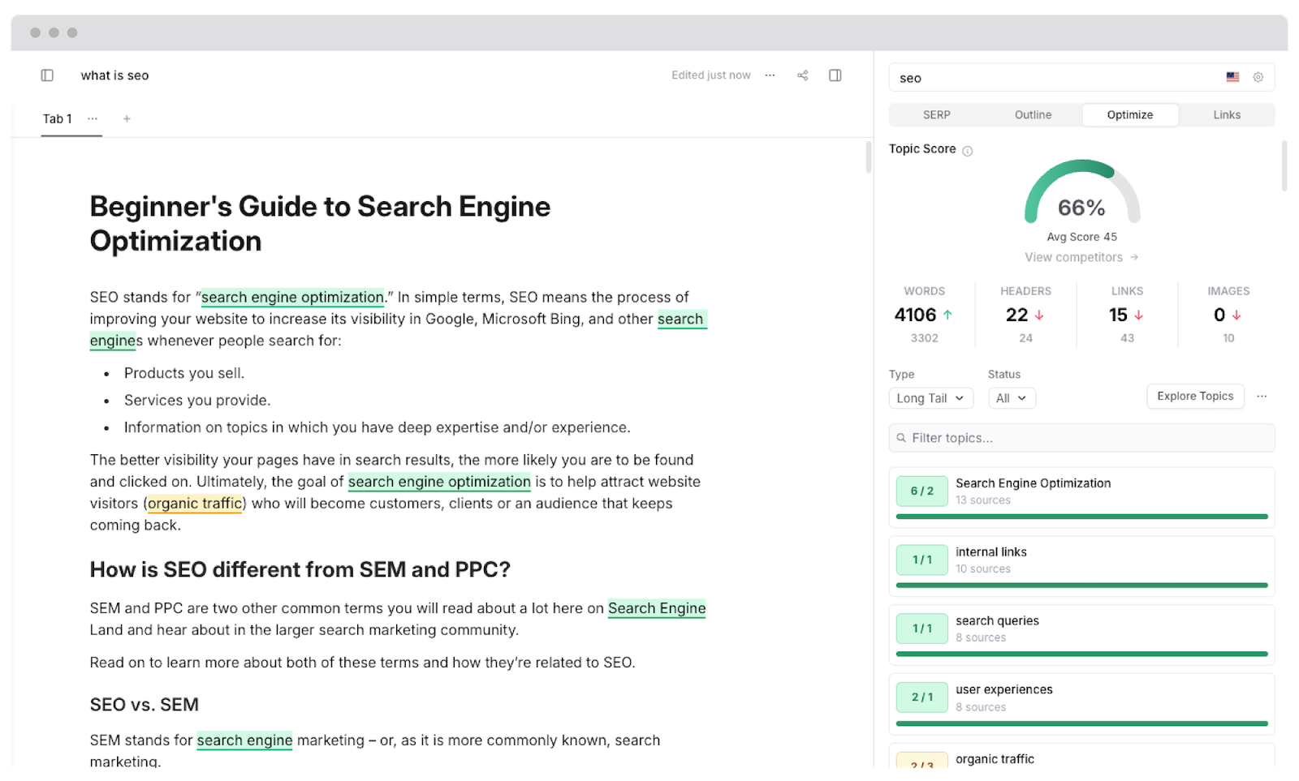
Task: Click the Search Engine Optimization progress bar
Action: [1081, 517]
